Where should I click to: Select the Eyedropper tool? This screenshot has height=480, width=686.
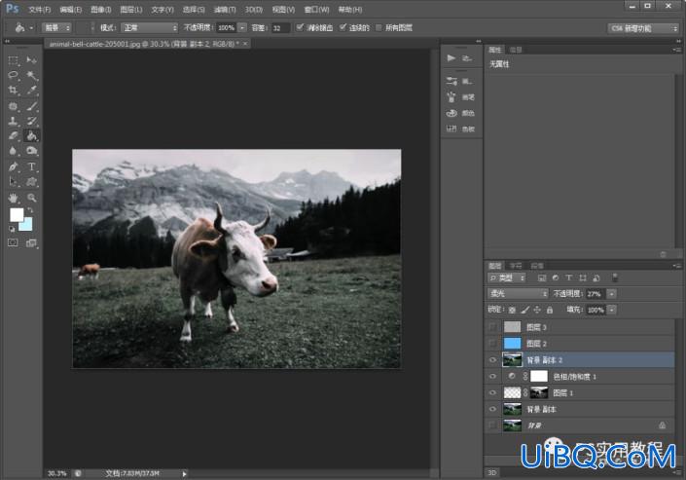[31, 91]
